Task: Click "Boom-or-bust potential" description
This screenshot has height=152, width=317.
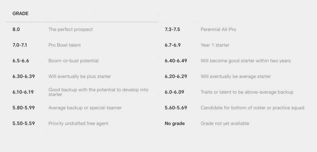Action: (x=73, y=61)
